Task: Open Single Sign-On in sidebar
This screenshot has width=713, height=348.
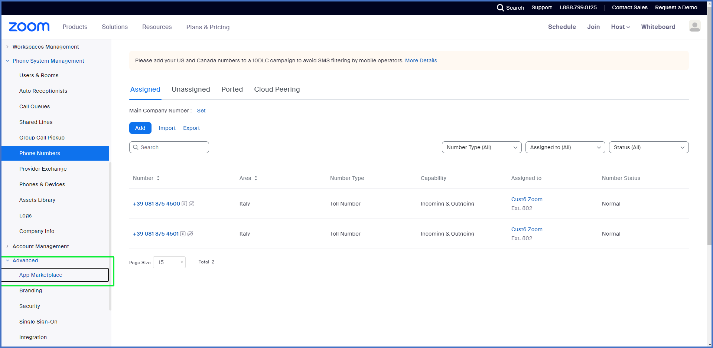Action: (38, 322)
